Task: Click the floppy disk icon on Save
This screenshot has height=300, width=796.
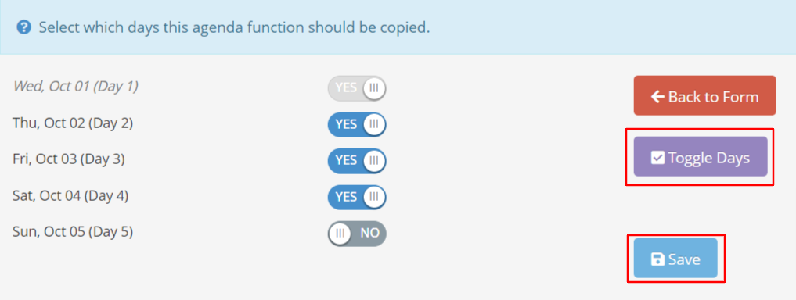Action: [x=657, y=259]
